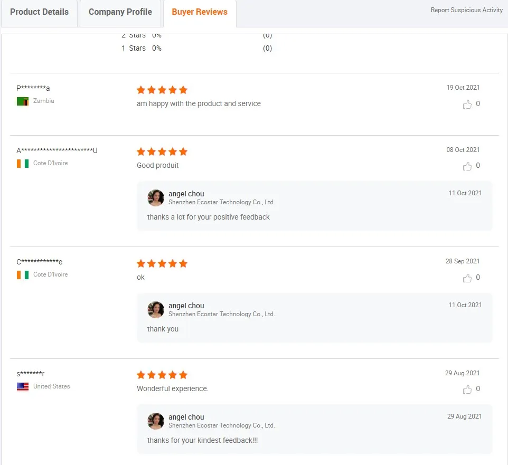Click the United States flag icon

coord(23,387)
